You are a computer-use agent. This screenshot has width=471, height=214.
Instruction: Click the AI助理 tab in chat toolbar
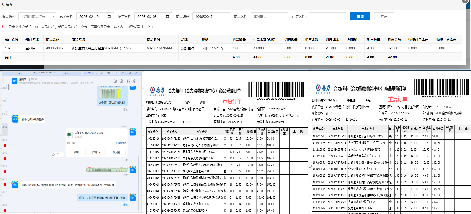(x=89, y=73)
